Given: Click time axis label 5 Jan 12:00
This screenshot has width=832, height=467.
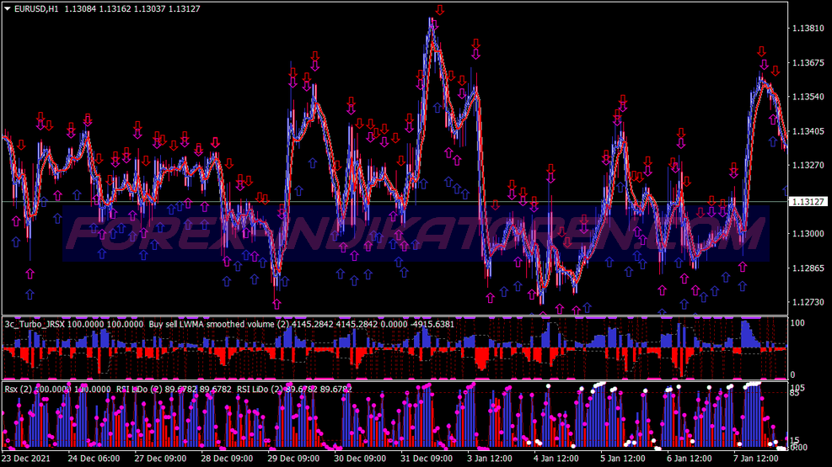Looking at the screenshot, I should coord(622,458).
